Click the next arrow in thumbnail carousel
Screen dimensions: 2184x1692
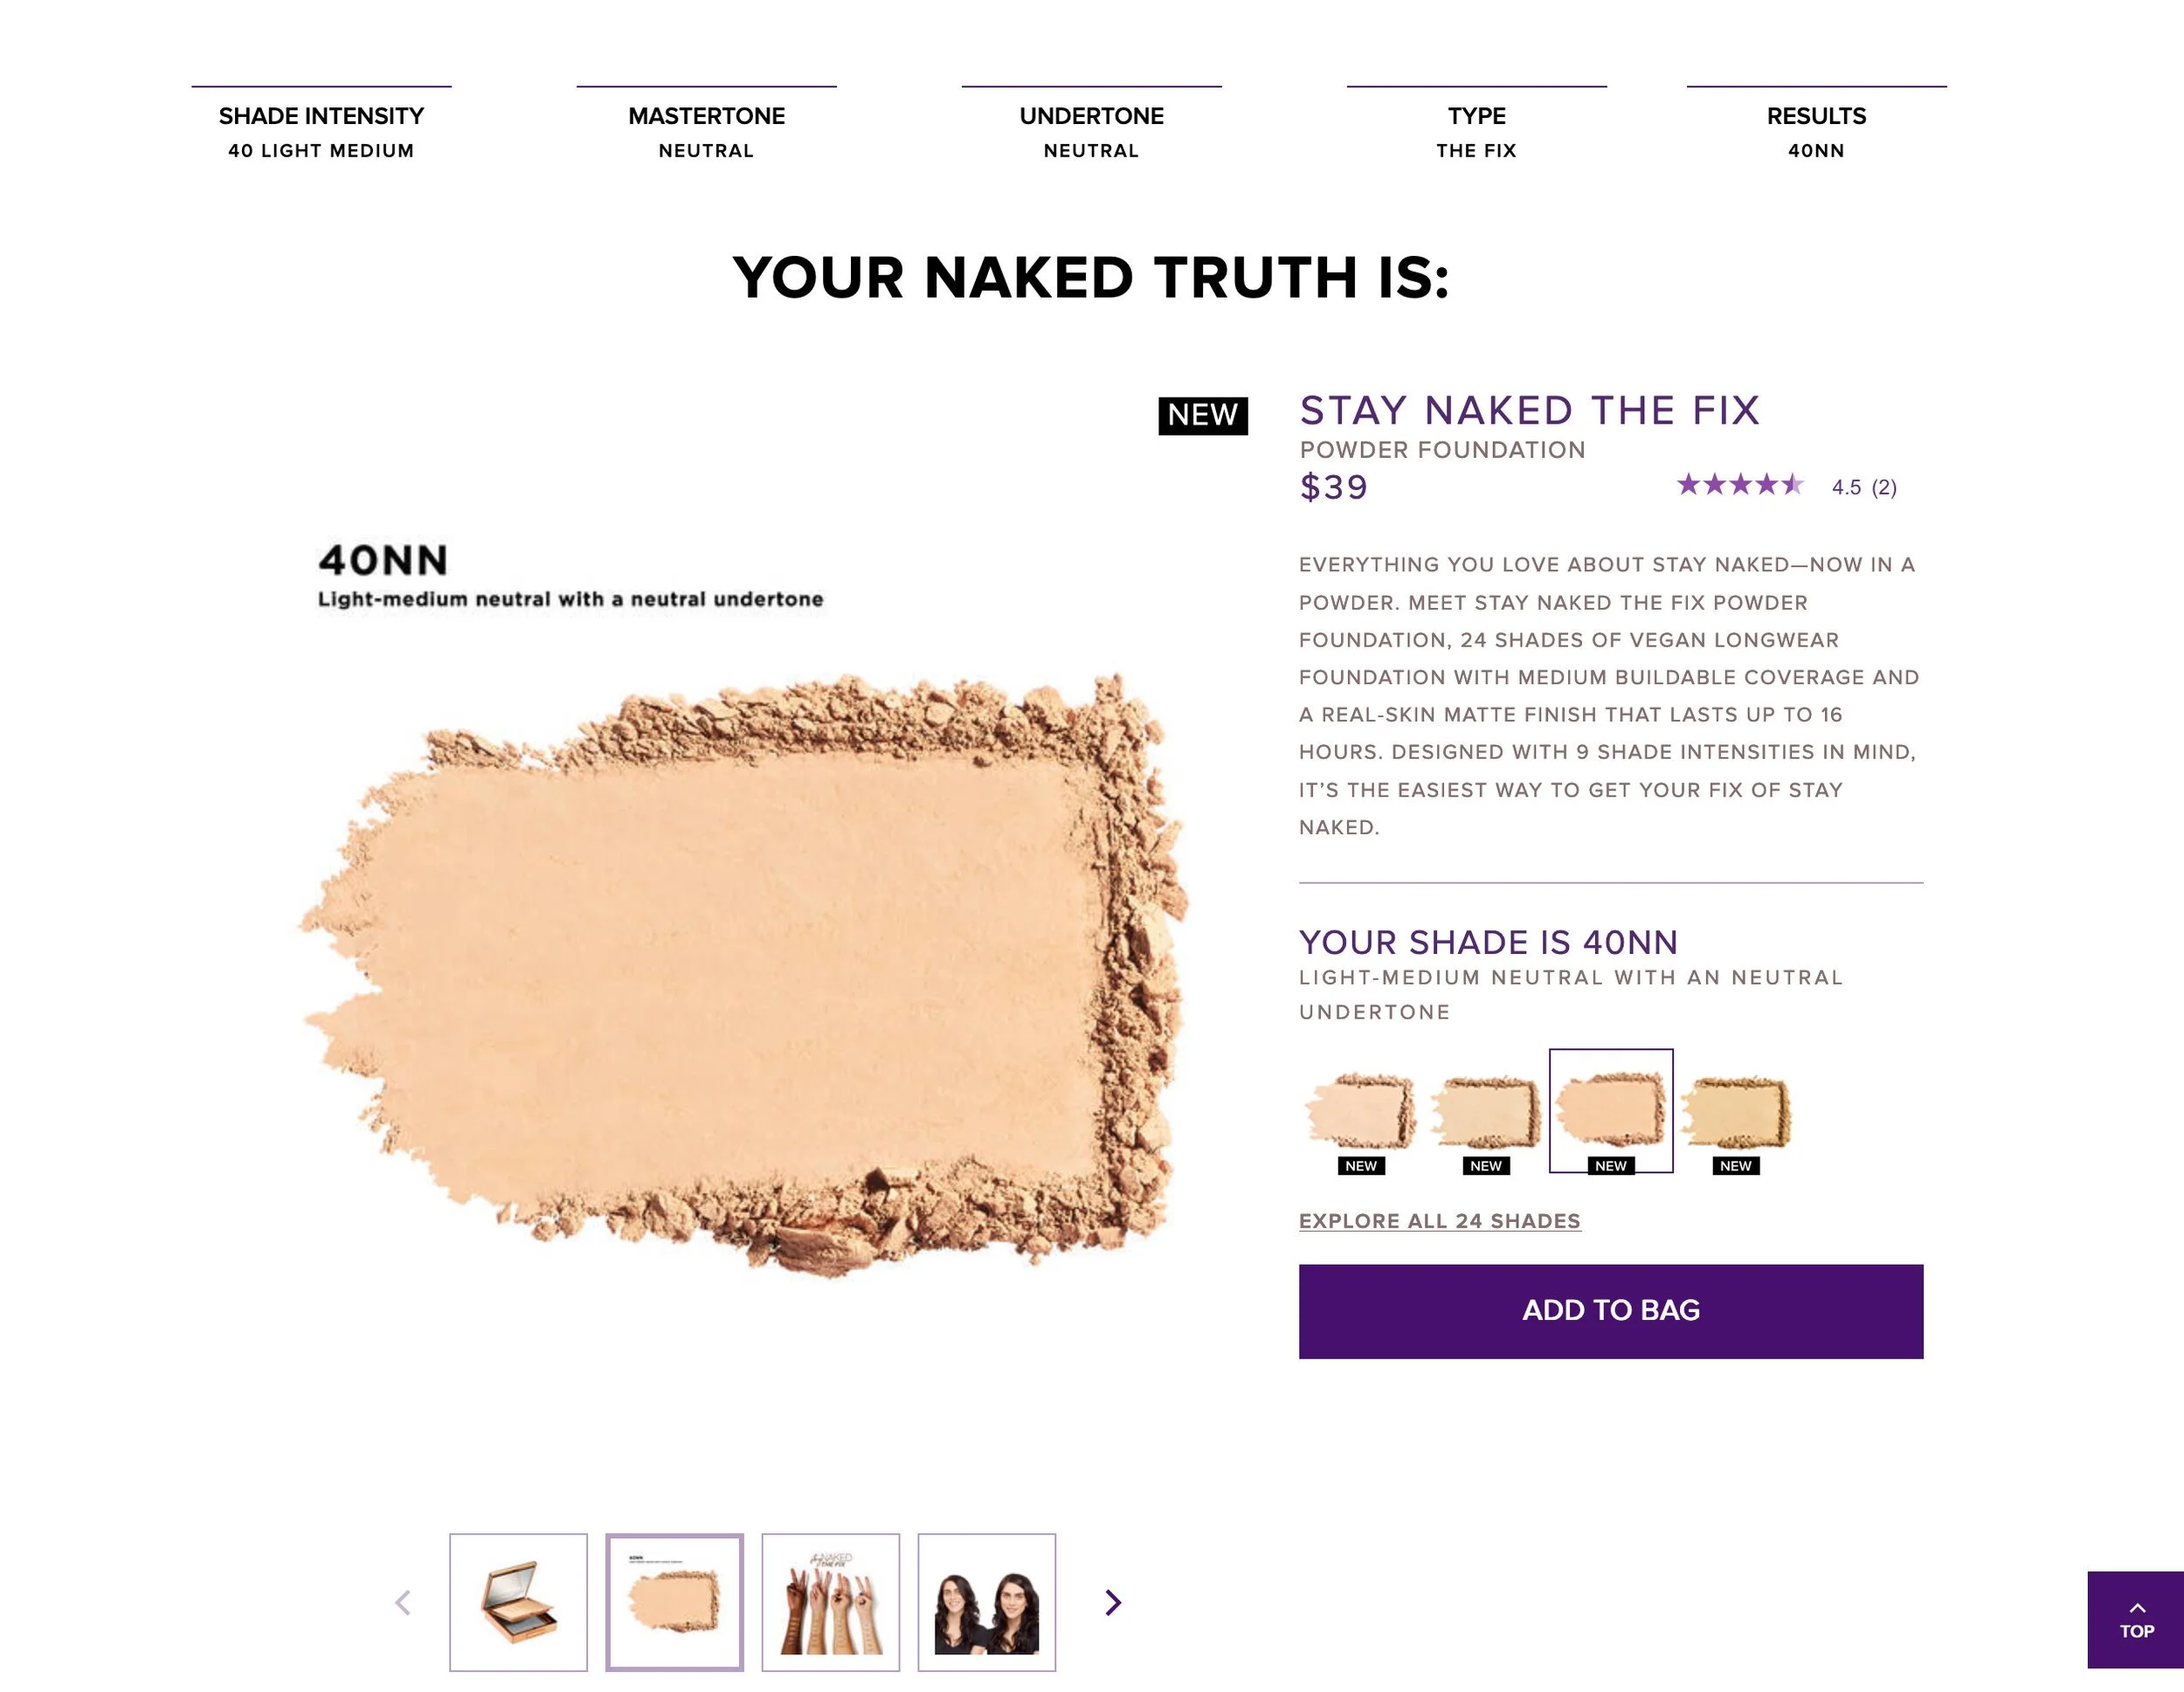click(1113, 1603)
